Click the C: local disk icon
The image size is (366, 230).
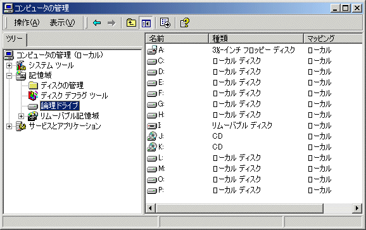(x=152, y=61)
